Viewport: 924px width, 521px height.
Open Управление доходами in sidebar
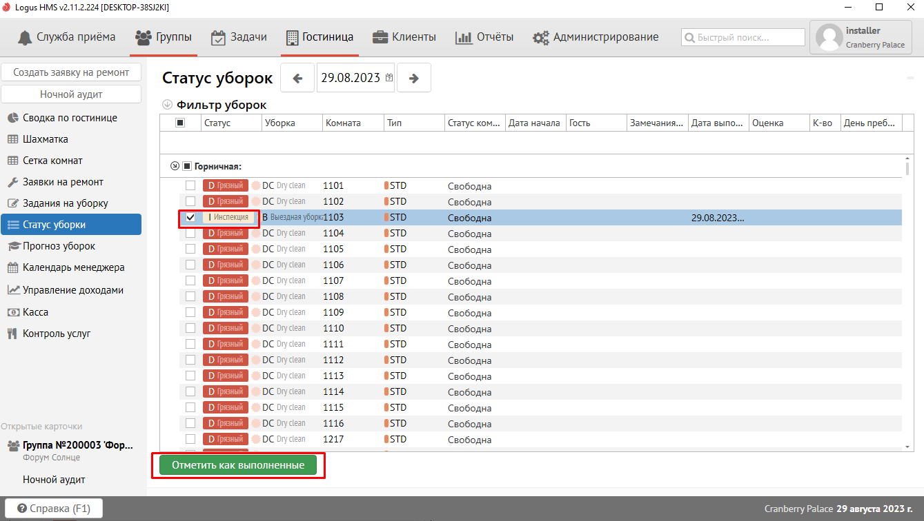click(x=73, y=290)
